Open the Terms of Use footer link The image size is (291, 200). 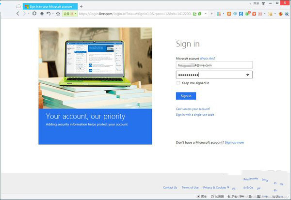[x=190, y=187]
